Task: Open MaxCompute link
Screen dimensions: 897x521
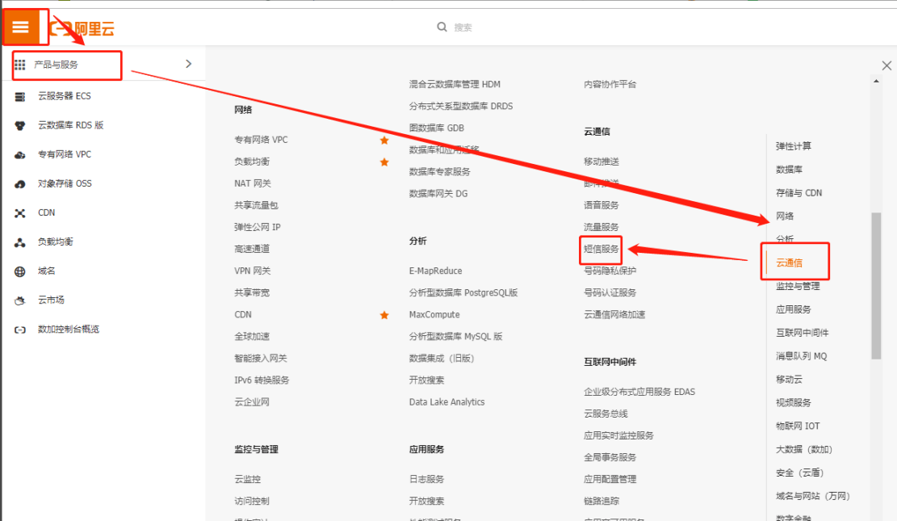Action: [x=434, y=314]
